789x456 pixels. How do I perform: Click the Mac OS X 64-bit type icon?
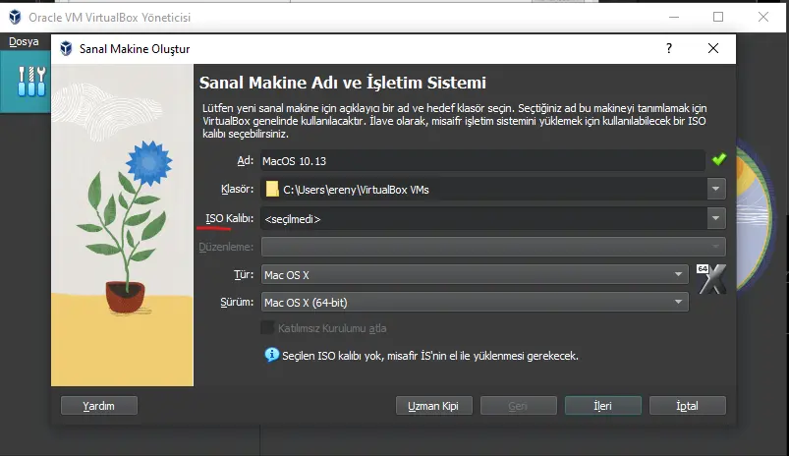pos(711,279)
